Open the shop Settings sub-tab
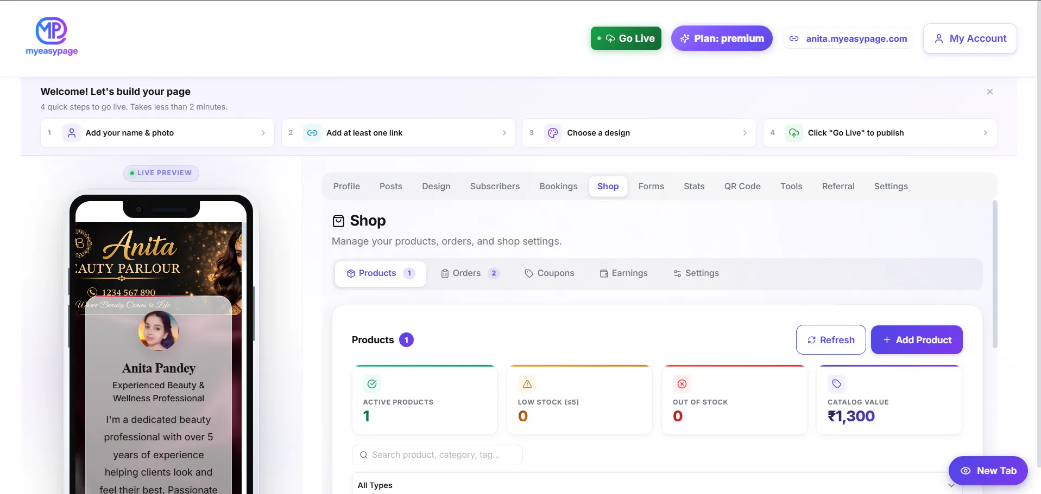 pos(696,273)
